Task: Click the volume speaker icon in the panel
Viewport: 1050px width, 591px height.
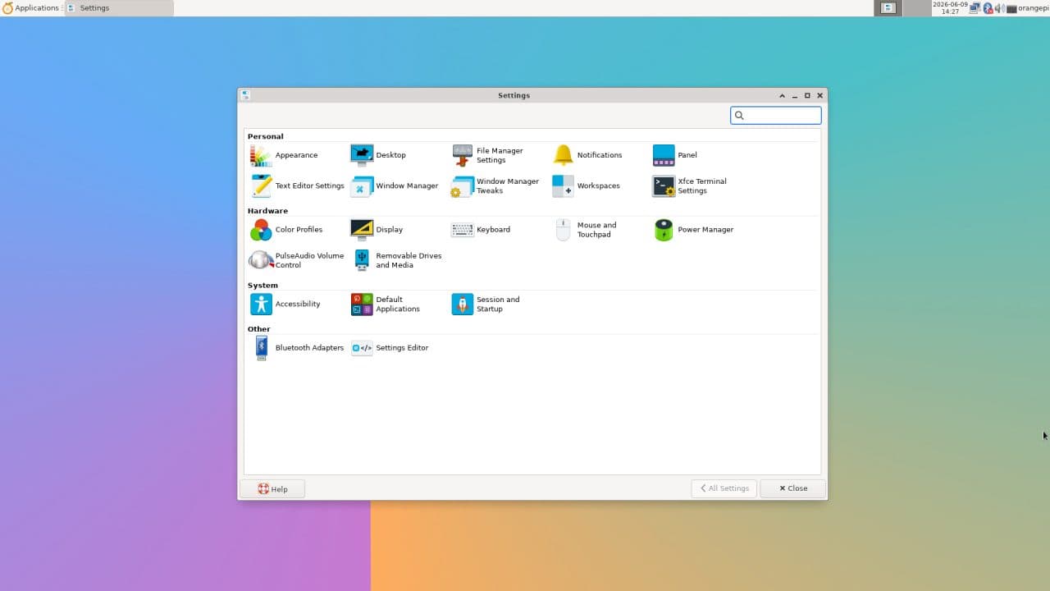Action: coord(999,8)
